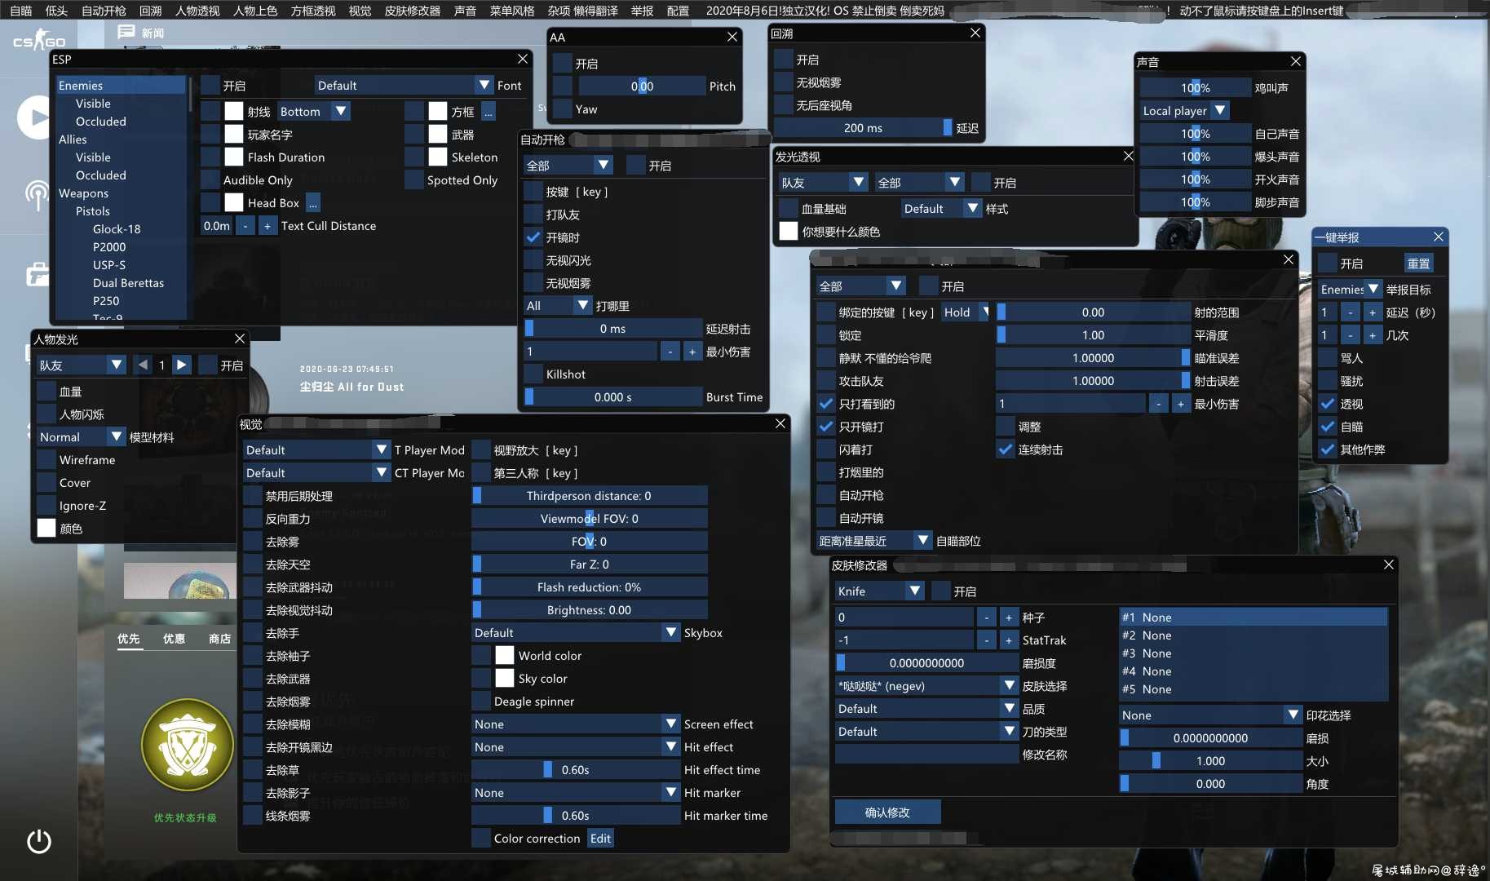1490x881 pixels.
Task: Open 印花选择 None dropdown
Action: [x=1210, y=715]
